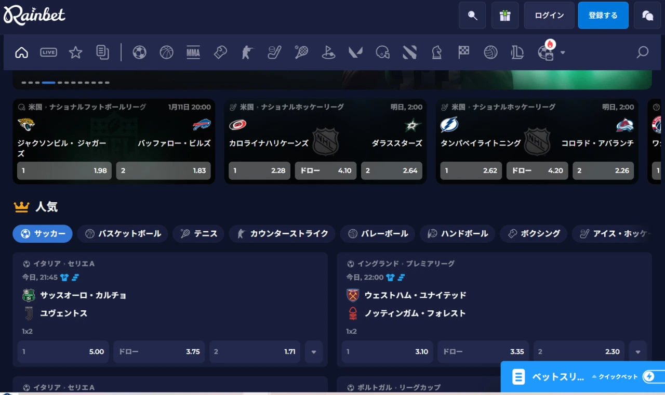
Task: Expand the more sports dropdown arrow
Action: click(x=563, y=52)
